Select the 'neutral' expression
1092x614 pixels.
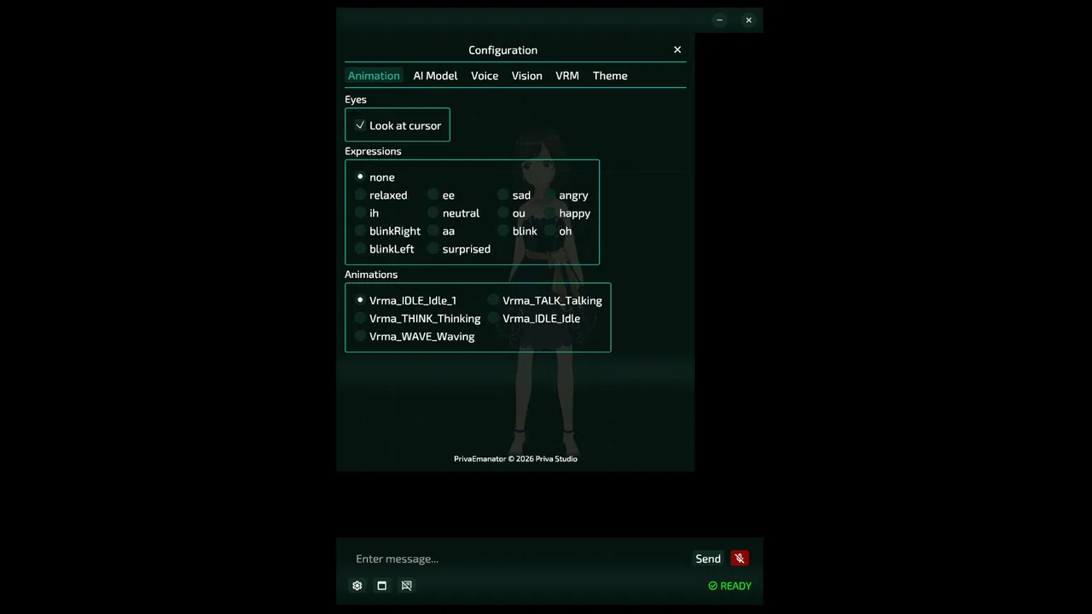[x=433, y=212]
